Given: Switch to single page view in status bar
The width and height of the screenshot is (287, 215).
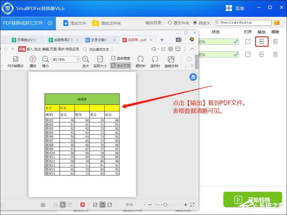Looking at the screenshot, I should 63,205.
